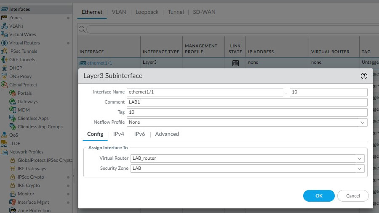Image resolution: width=379 pixels, height=213 pixels.
Task: Select the IPv4 tab in dialog
Action: [x=118, y=134]
